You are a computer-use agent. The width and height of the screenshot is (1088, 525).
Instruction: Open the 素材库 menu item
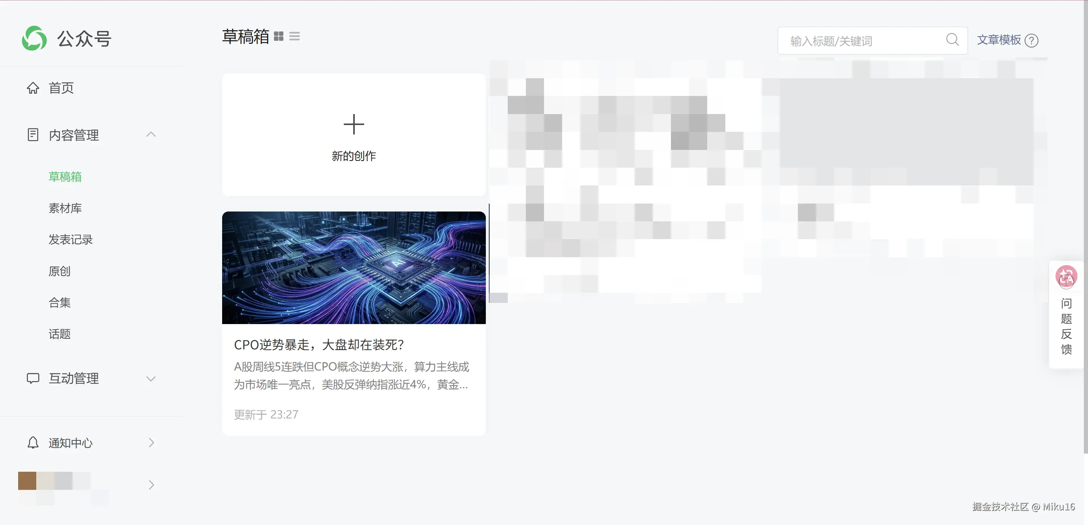point(65,208)
